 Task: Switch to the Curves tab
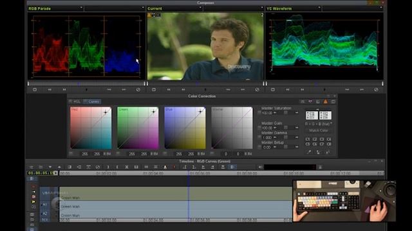[x=91, y=101]
